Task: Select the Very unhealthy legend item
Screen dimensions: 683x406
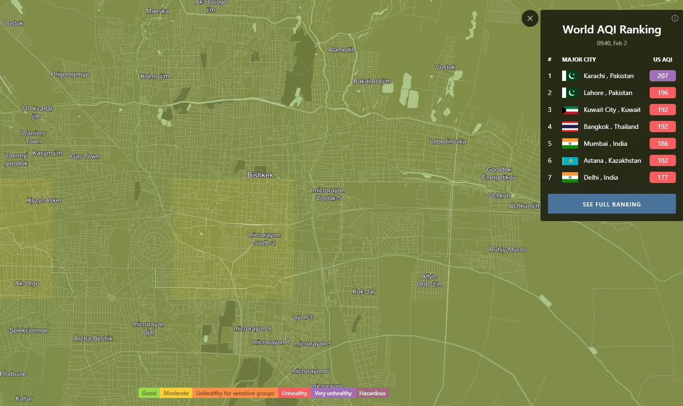Action: point(333,393)
